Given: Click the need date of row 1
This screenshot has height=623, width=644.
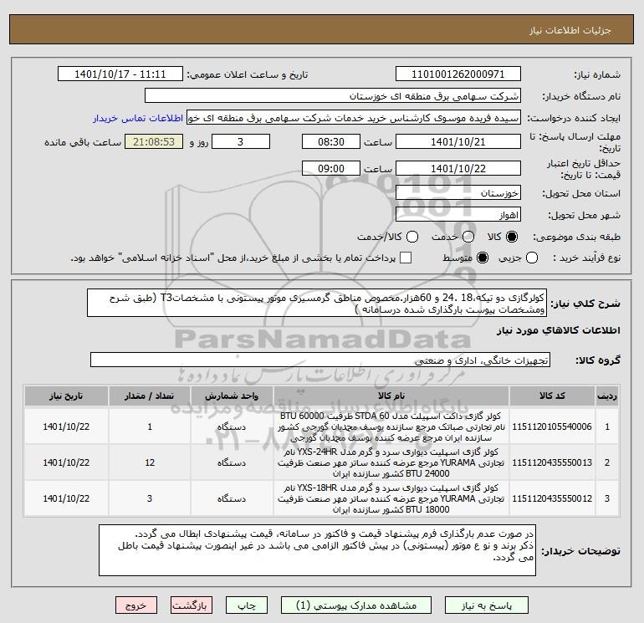Looking at the screenshot, I should 66,426.
